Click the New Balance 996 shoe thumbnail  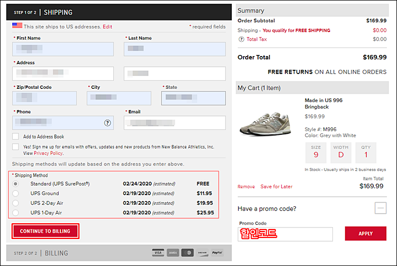[265, 123]
